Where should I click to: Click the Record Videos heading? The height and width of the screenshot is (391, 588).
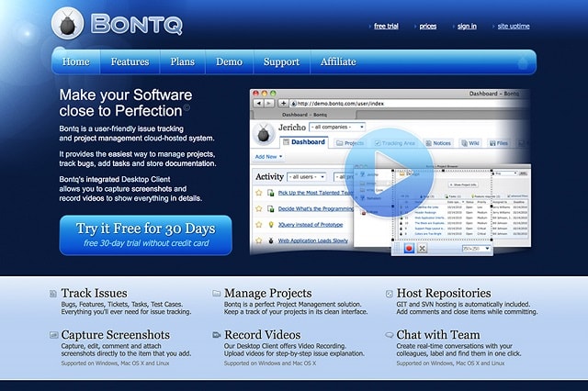click(263, 335)
